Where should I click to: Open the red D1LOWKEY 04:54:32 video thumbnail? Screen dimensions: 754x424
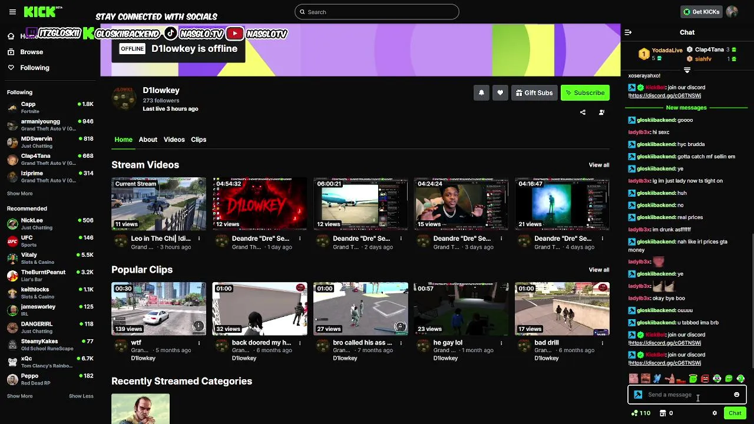(260, 204)
